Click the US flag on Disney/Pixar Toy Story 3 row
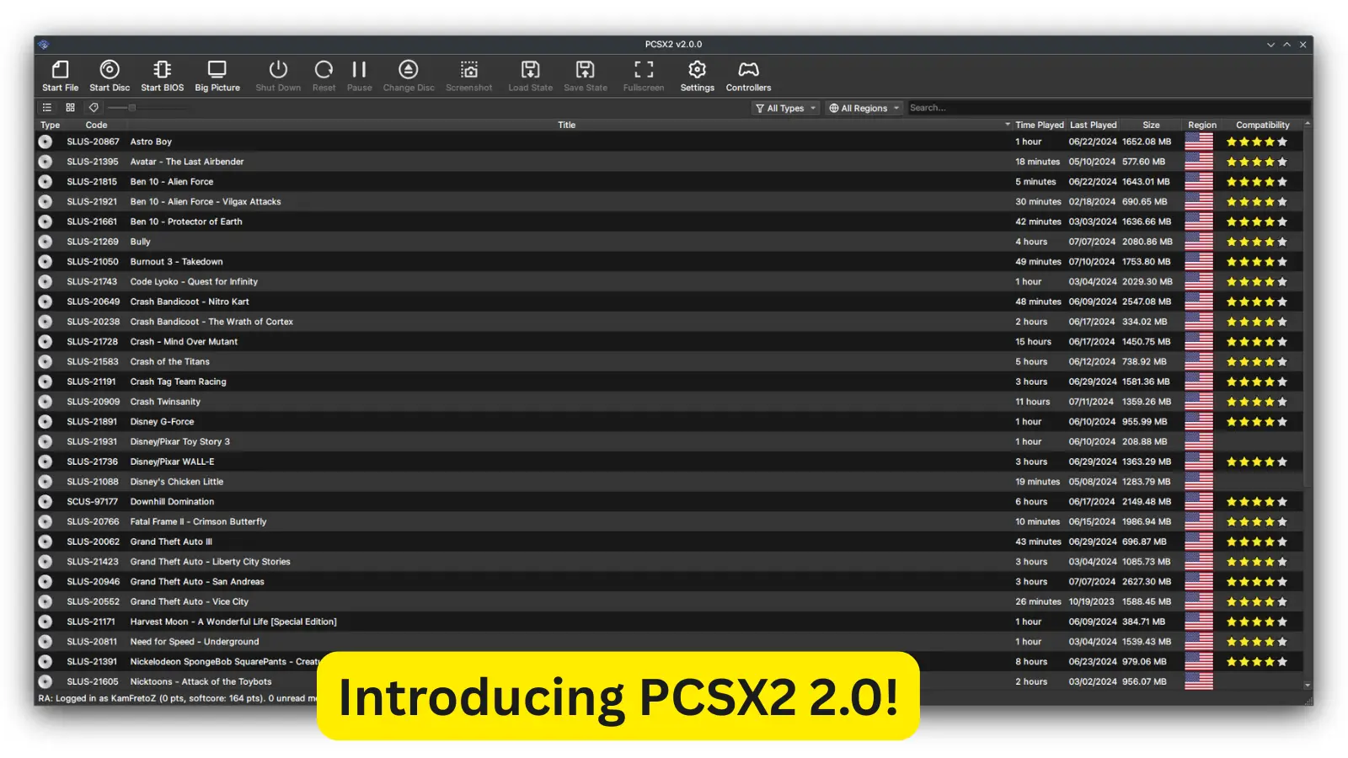Viewport: 1348px width, 758px height. pos(1198,441)
